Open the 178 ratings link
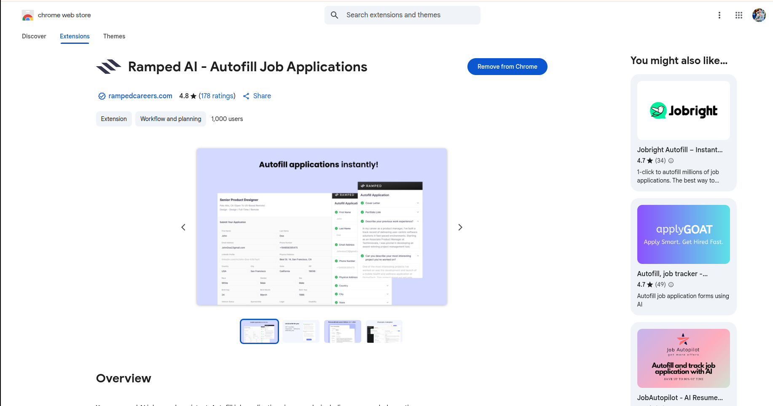Image resolution: width=773 pixels, height=406 pixels. point(217,96)
